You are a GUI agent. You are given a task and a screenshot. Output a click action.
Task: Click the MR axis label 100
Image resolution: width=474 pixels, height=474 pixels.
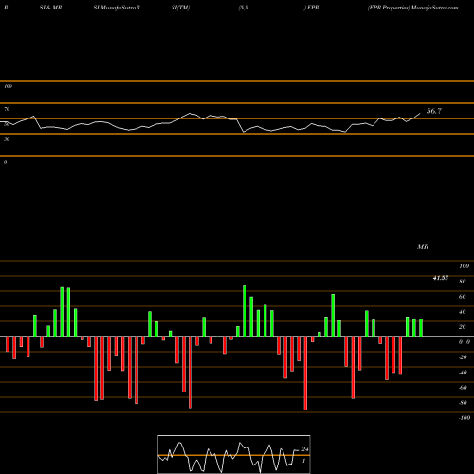(x=464, y=266)
